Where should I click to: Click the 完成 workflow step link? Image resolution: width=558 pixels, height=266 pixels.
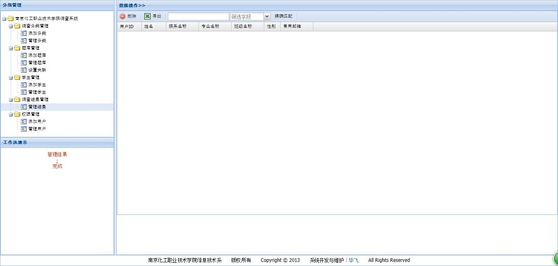click(57, 166)
